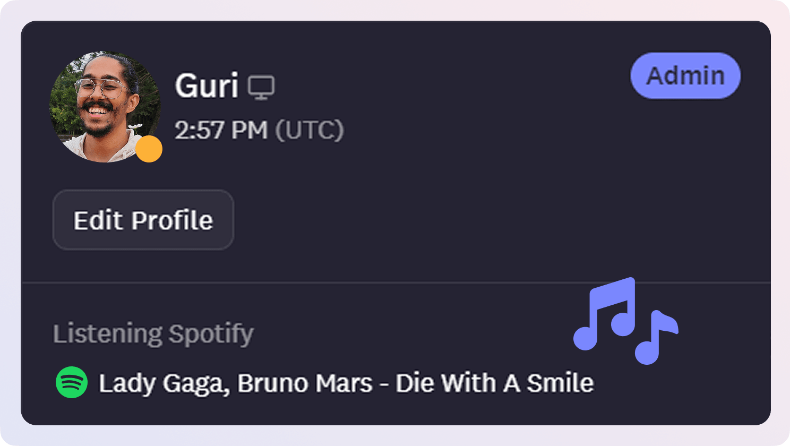Click the word Listening in the activity heading
790x446 pixels.
108,334
